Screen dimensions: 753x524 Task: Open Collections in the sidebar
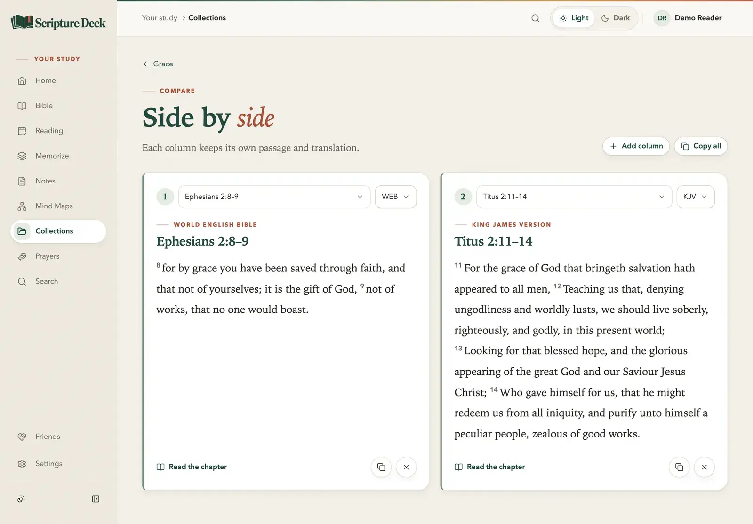point(58,231)
